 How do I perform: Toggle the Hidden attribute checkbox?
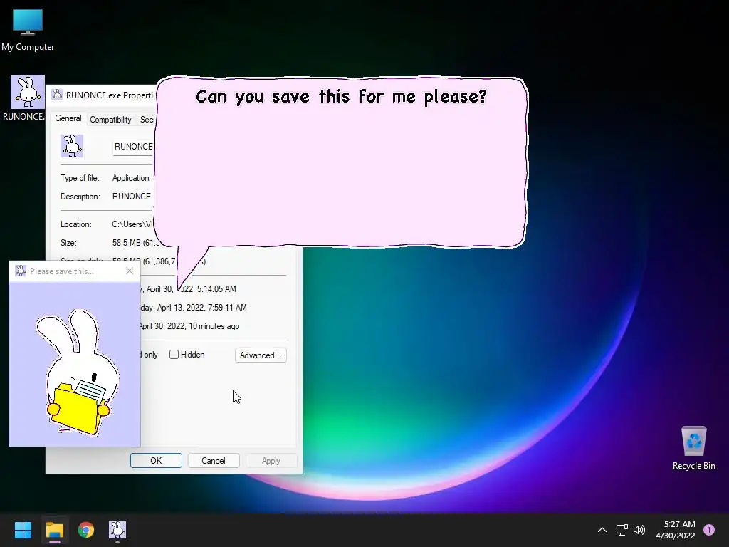(174, 355)
